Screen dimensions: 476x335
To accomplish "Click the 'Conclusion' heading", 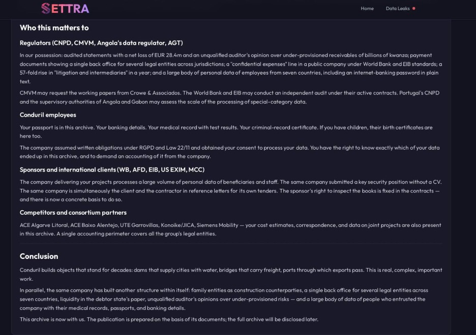I will point(39,256).
